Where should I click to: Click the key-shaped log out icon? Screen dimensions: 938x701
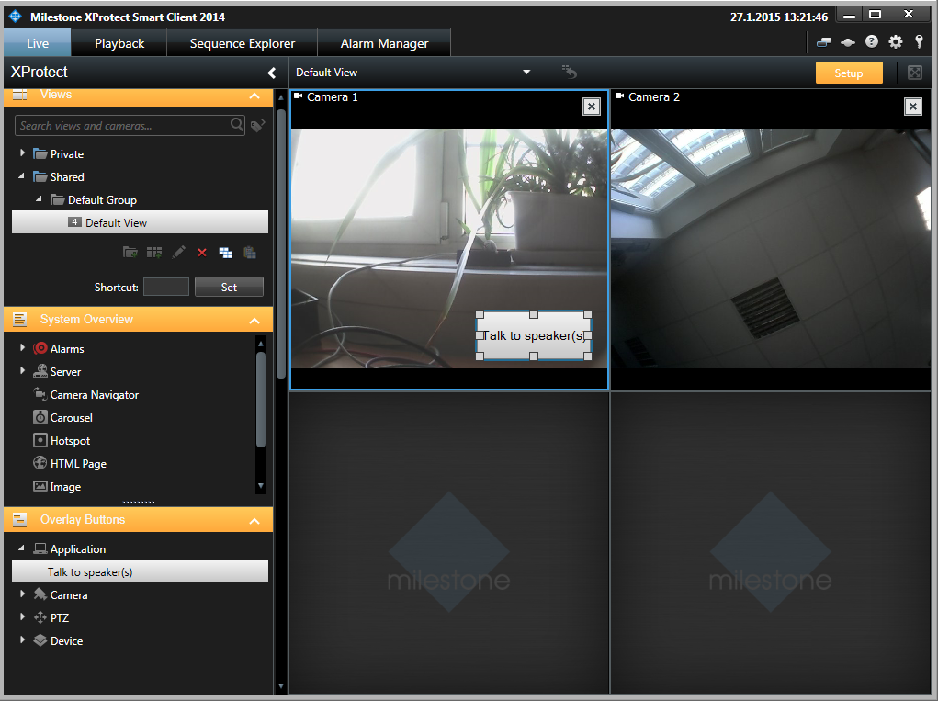[x=918, y=42]
